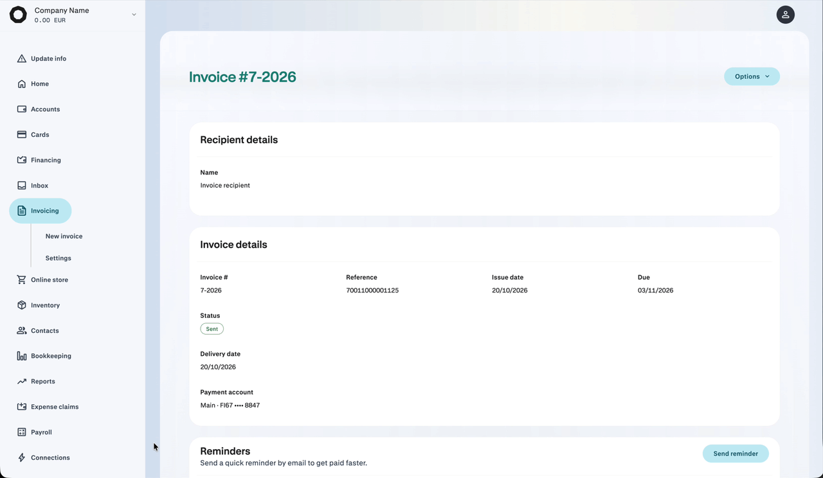Expand the Company Name account switcher chevron

134,15
